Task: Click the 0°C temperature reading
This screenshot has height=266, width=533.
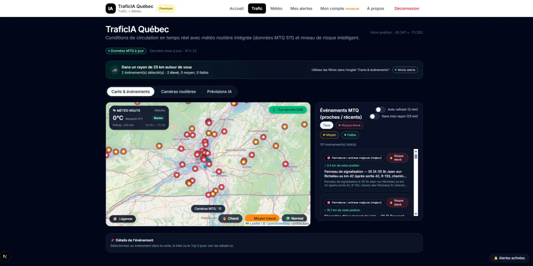Action: click(118, 118)
